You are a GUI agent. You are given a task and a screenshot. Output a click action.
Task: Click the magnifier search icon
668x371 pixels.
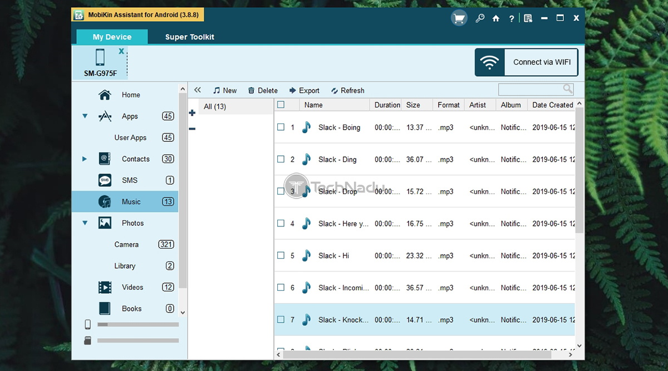pyautogui.click(x=567, y=89)
